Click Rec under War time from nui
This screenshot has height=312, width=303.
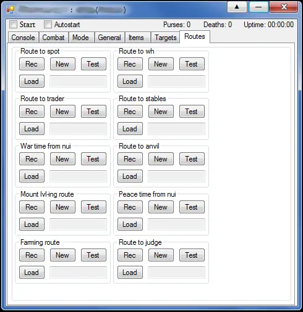(32, 159)
